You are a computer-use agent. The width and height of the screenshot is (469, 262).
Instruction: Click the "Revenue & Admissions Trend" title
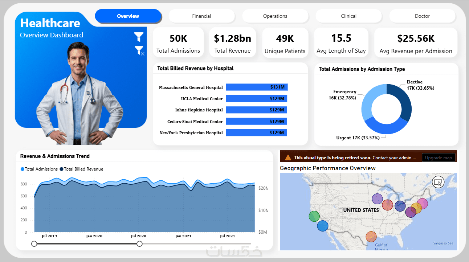[55, 156]
